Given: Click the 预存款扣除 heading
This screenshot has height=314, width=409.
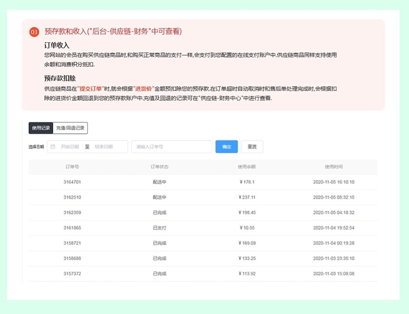Looking at the screenshot, I should tap(60, 78).
